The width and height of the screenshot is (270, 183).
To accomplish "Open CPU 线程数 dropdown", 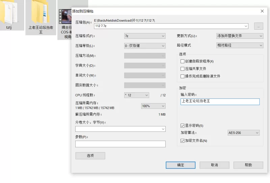I will click(136, 95).
